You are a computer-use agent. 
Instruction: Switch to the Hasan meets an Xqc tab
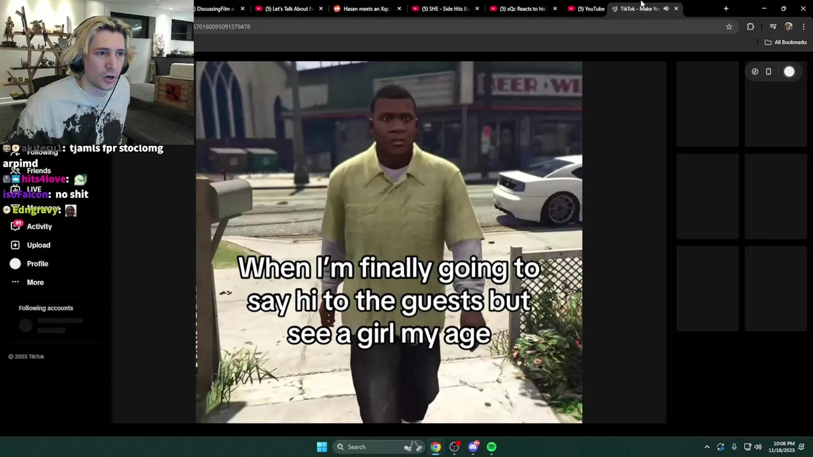pyautogui.click(x=367, y=9)
